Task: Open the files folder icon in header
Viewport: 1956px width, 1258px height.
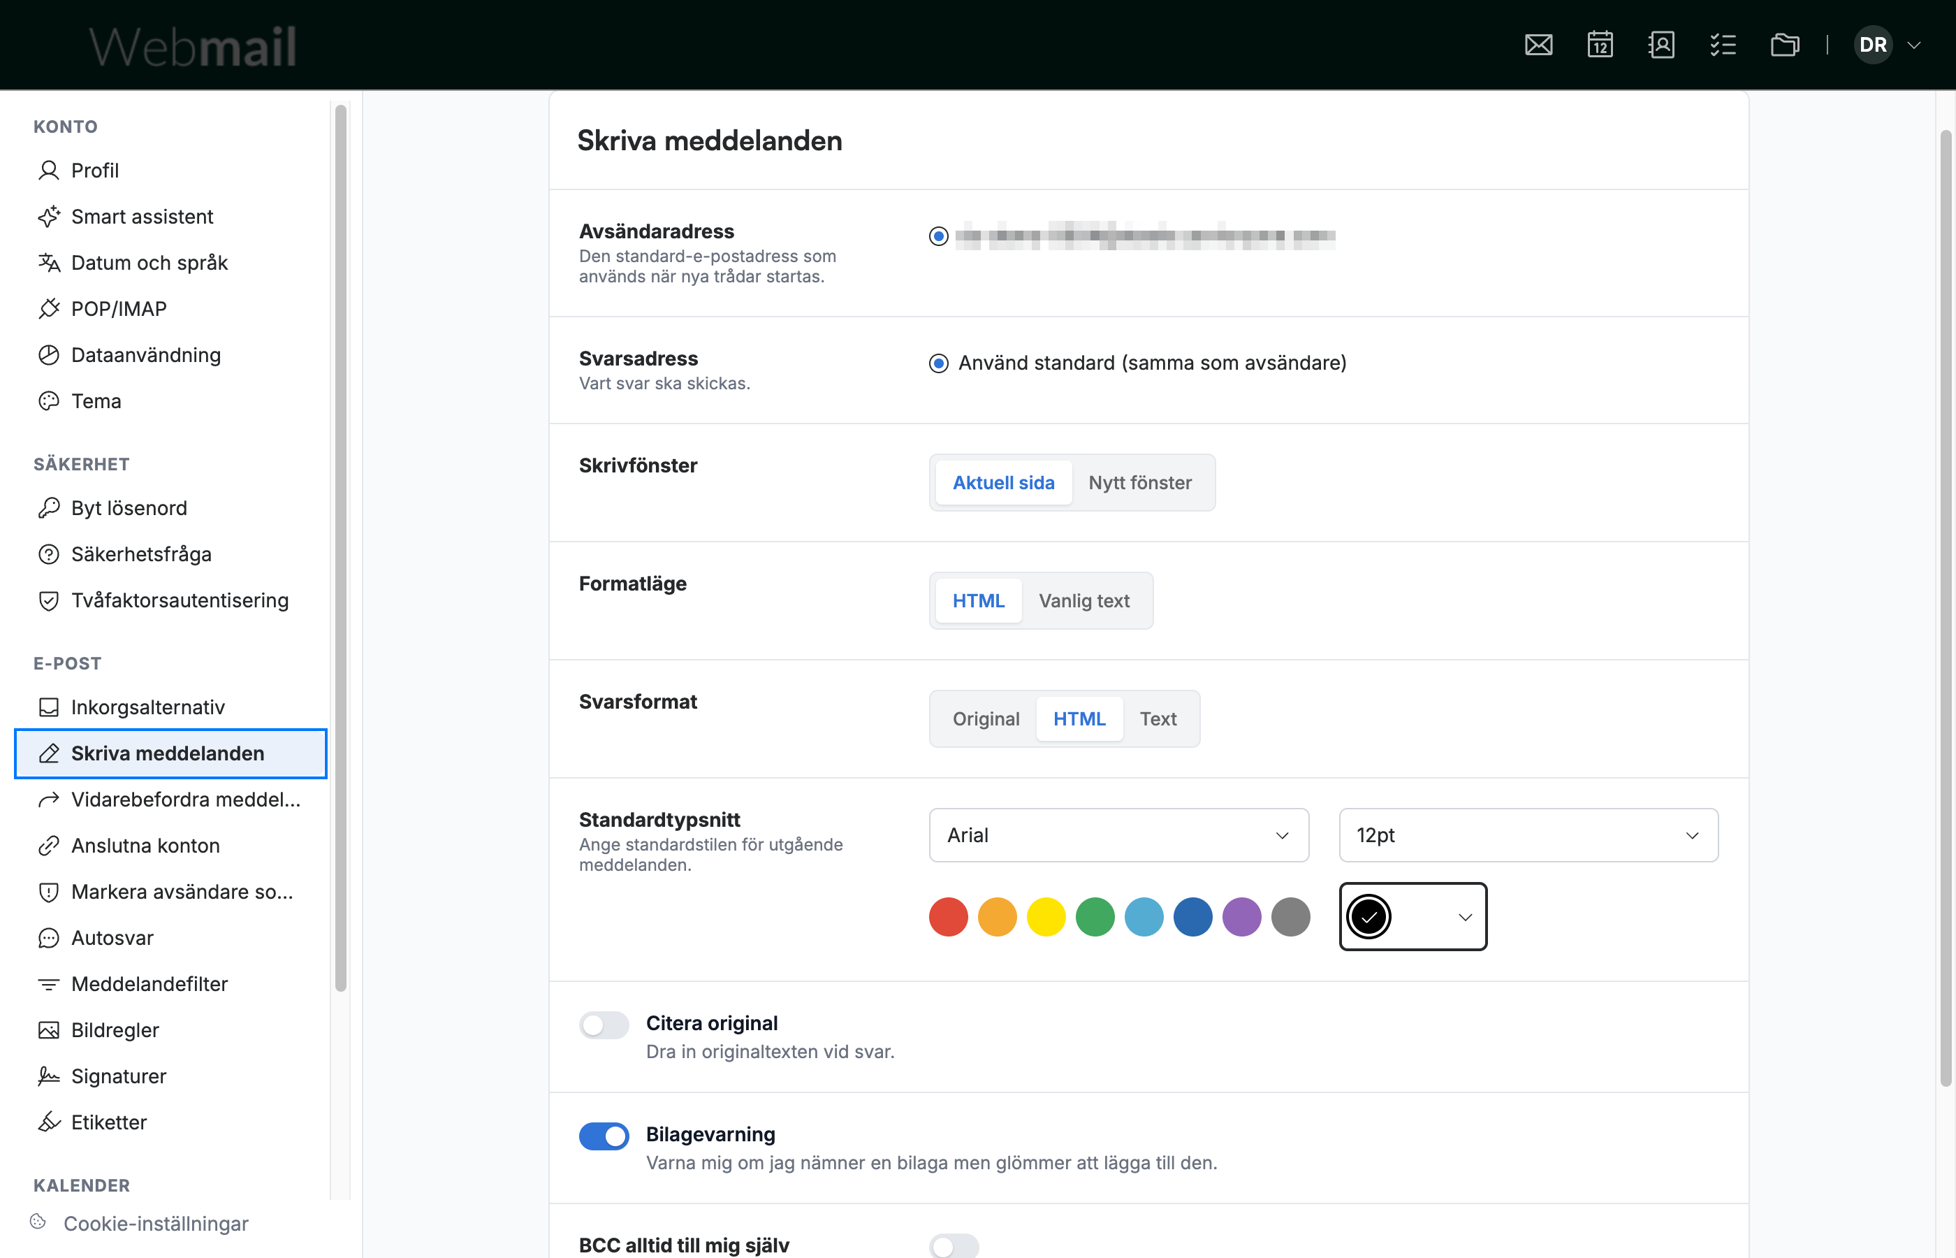Action: (x=1785, y=45)
